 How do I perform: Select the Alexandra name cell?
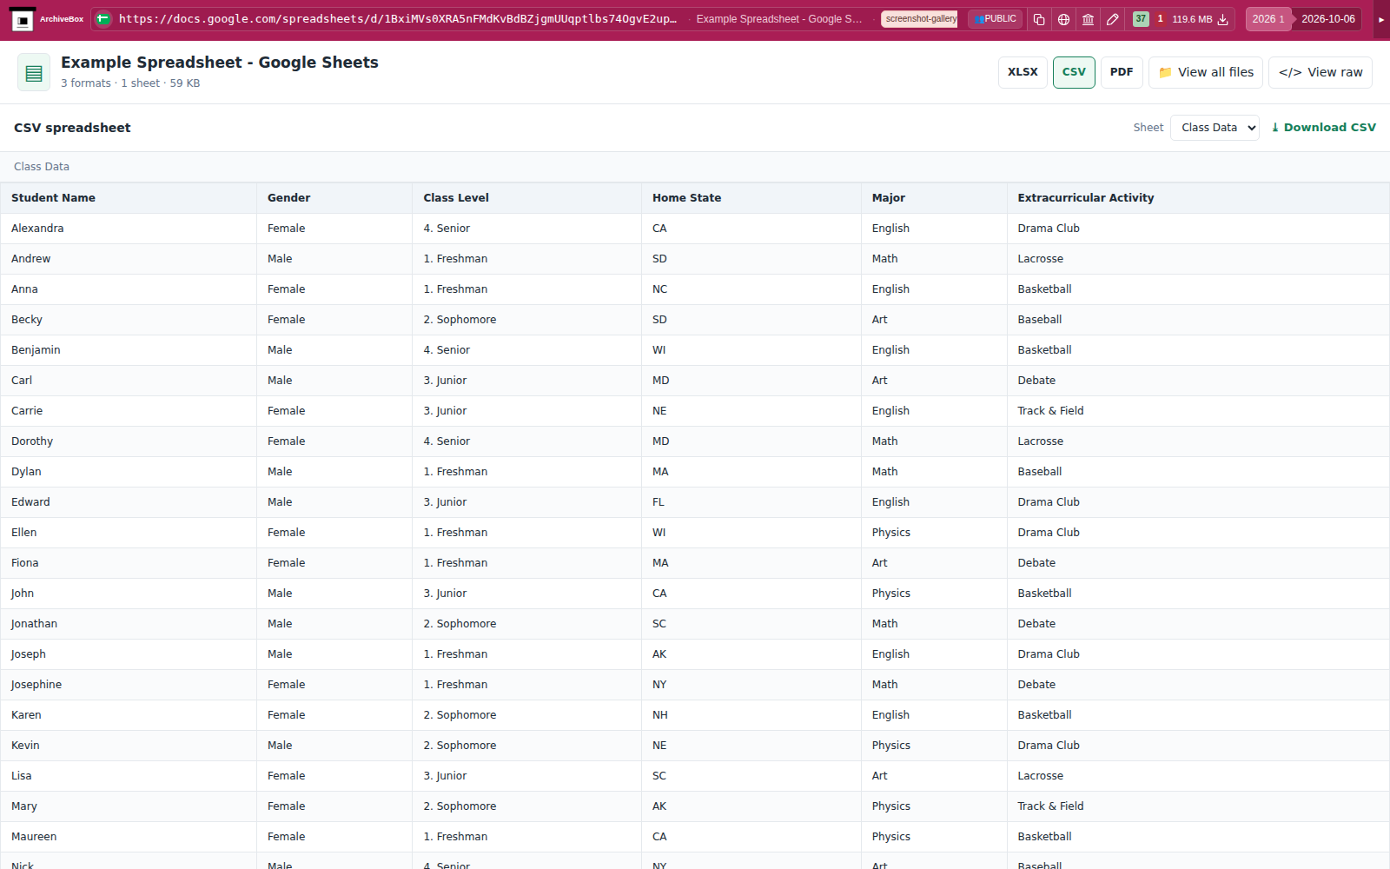pyautogui.click(x=129, y=229)
